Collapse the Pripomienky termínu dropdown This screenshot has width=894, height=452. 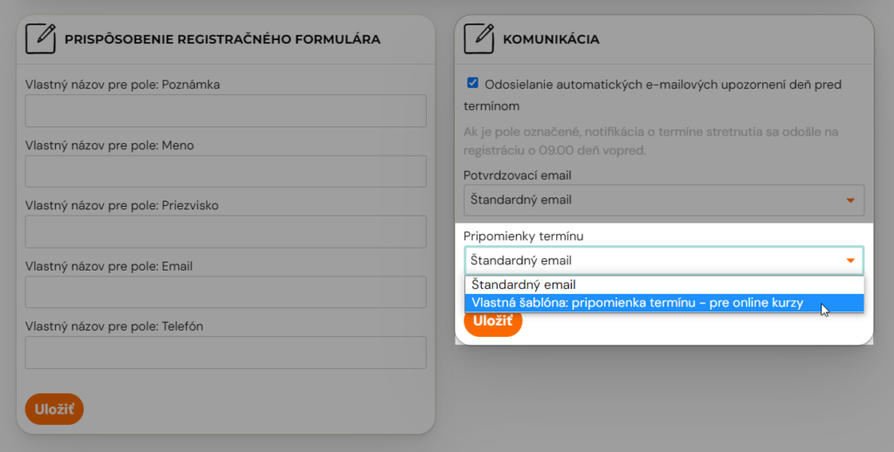pyautogui.click(x=664, y=261)
